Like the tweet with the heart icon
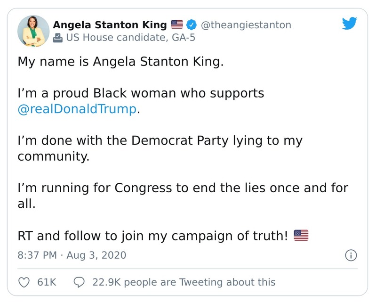 pyautogui.click(x=24, y=282)
